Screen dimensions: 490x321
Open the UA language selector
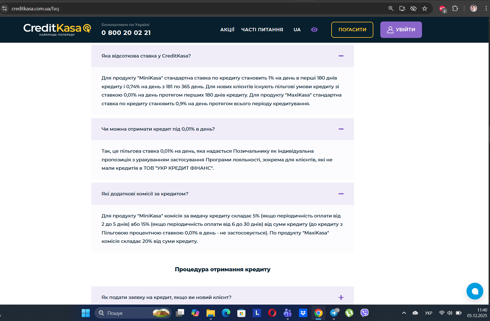[x=297, y=30]
